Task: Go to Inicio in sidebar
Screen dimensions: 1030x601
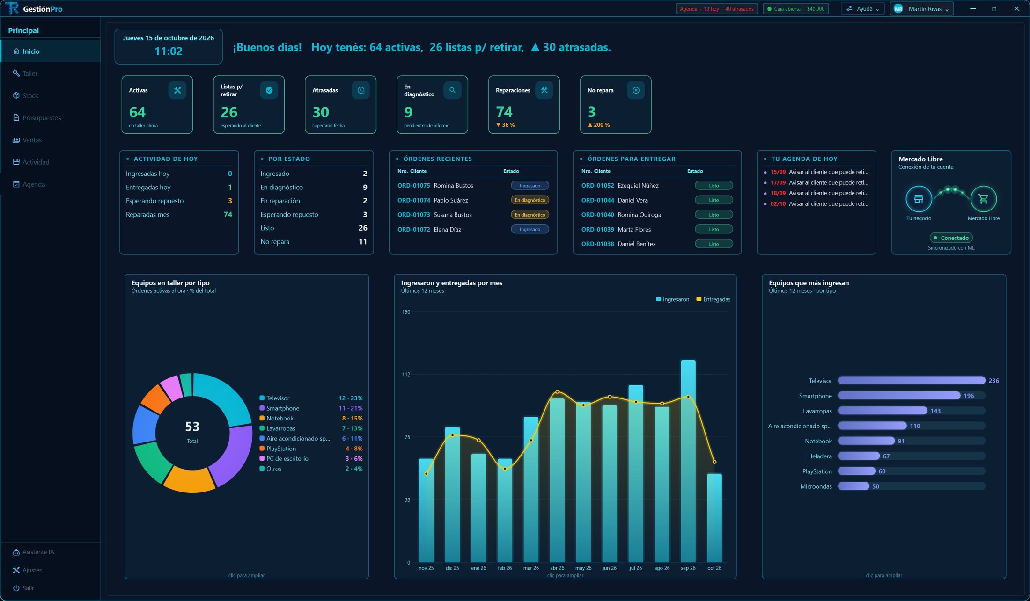Action: [51, 51]
